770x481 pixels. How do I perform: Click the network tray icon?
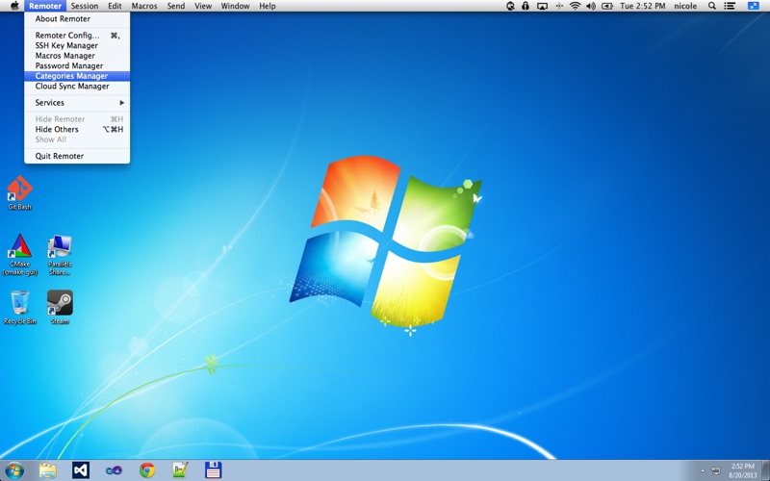[716, 470]
